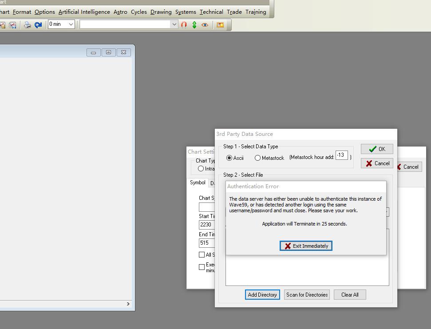The height and width of the screenshot is (329, 431).
Task: Click the blue refresh arrow icon
Action: [38, 25]
